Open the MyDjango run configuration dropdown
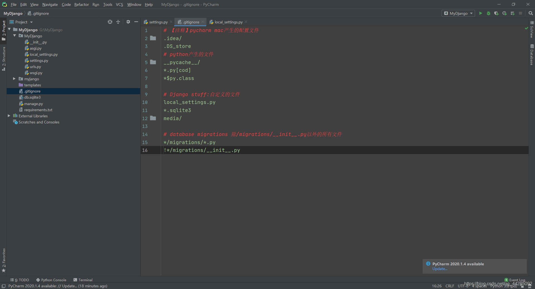This screenshot has width=535, height=289. pyautogui.click(x=458, y=13)
